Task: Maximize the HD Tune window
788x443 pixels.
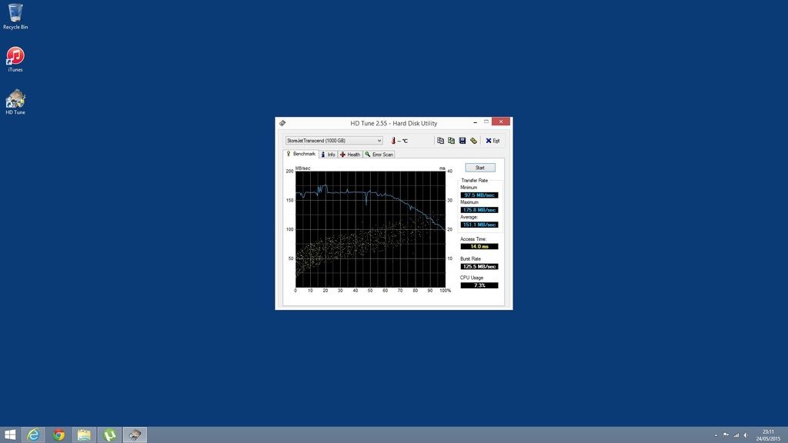Action: (486, 122)
